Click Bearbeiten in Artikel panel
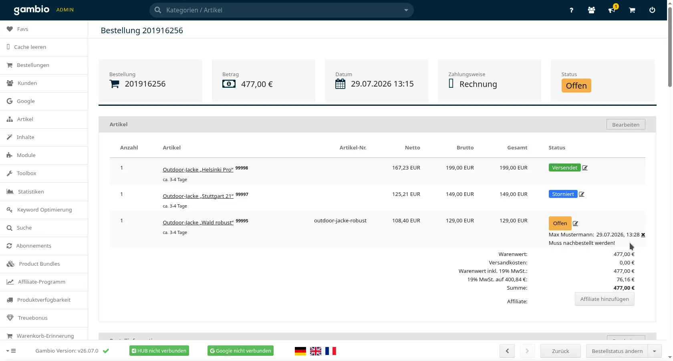 coord(626,125)
